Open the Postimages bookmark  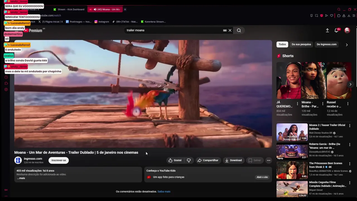[79, 22]
